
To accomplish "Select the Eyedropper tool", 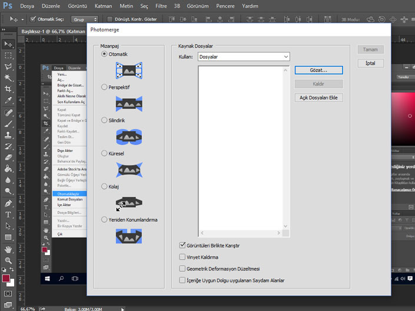I will tap(8, 100).
